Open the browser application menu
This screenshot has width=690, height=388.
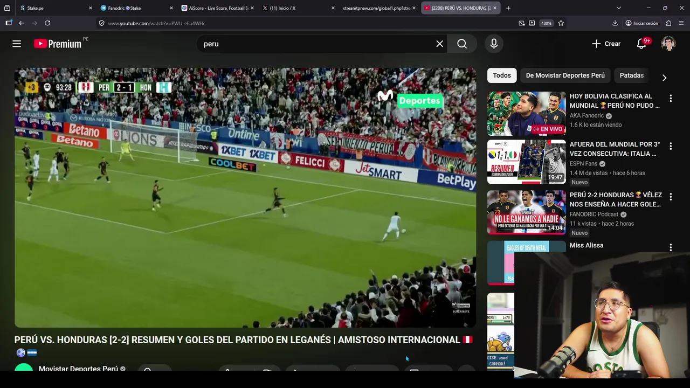point(682,23)
